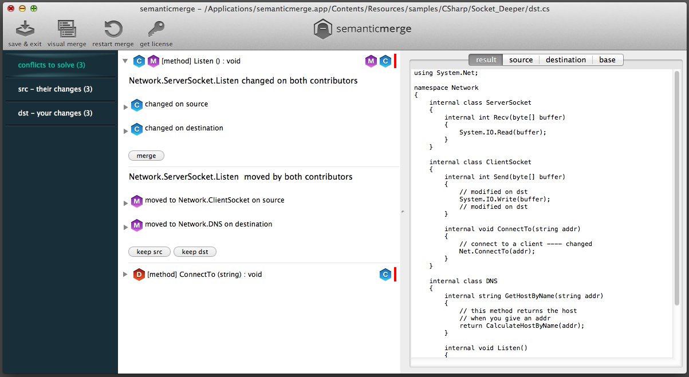
Task: Open the visual merge tool
Action: (67, 29)
